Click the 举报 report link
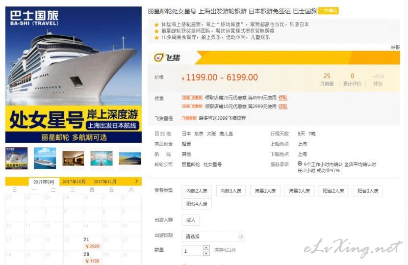Image resolution: width=408 pixels, height=265 pixels. [x=395, y=47]
